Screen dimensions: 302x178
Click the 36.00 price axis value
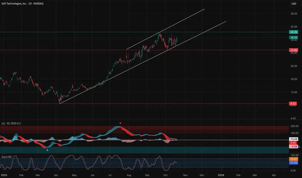click(294, 14)
